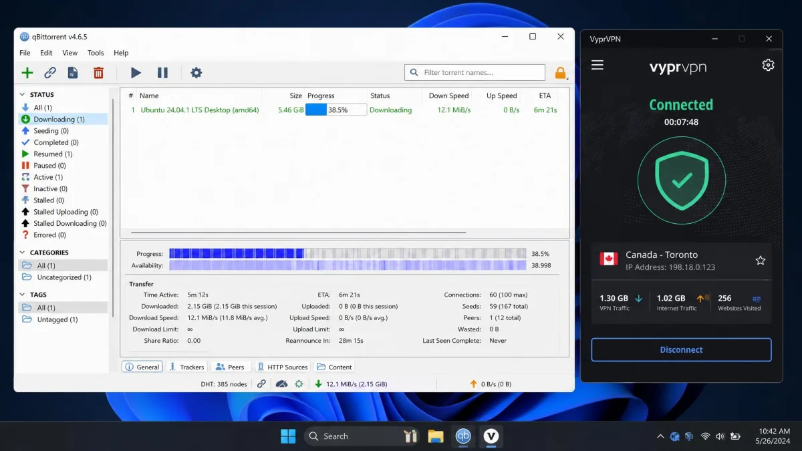
Task: Click the Add torrent link chain icon
Action: click(50, 73)
